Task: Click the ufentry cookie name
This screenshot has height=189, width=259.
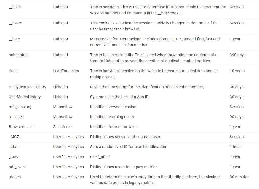Action: pos(15,177)
